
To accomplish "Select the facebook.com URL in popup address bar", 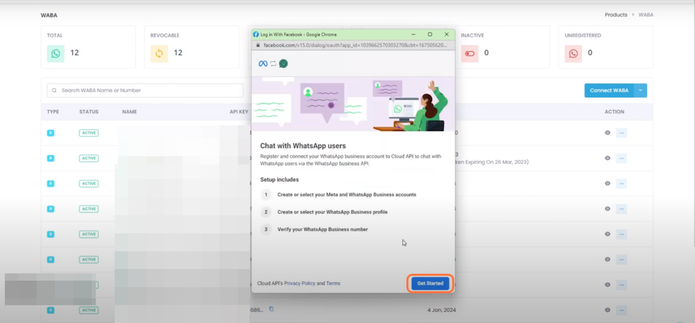I will tap(356, 45).
